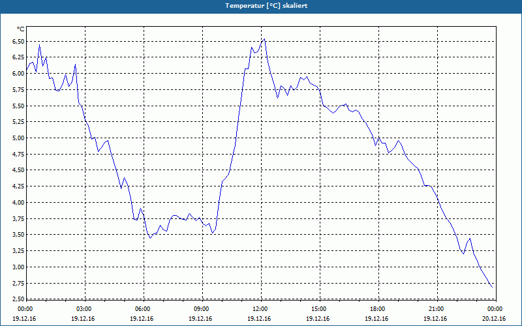Screen dimensions: 522x326
Task: Select the 19.12.16 date under 21:00
Action: coord(435,319)
